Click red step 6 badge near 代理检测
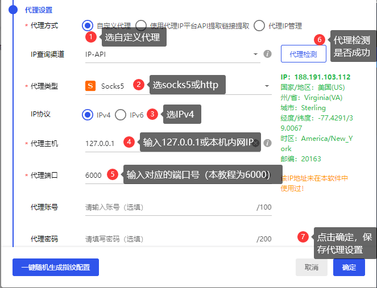 coord(320,39)
